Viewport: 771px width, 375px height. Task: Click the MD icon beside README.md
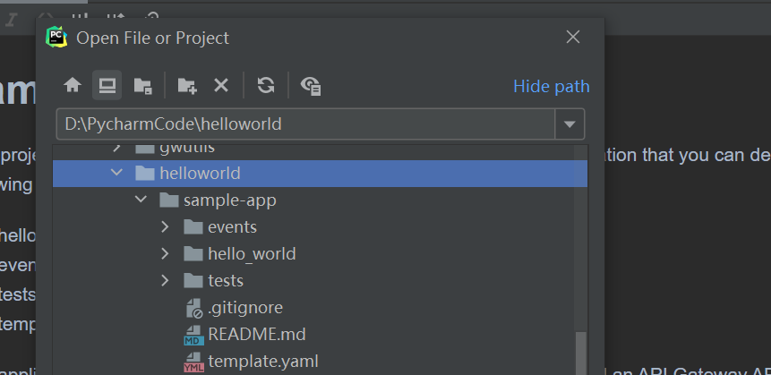click(x=193, y=336)
